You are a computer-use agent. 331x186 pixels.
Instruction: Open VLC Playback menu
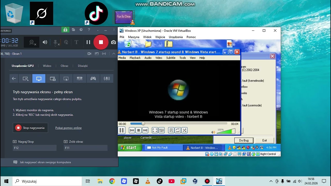(135, 58)
